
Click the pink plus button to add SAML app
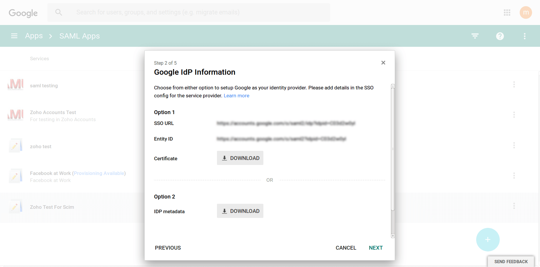[488, 240]
